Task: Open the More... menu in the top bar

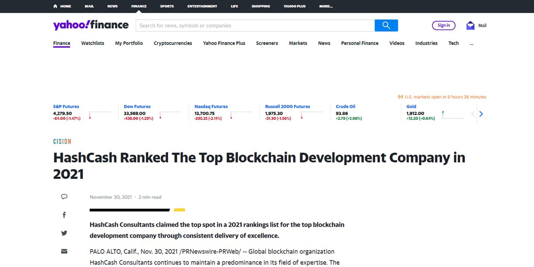Action: tap(325, 6)
